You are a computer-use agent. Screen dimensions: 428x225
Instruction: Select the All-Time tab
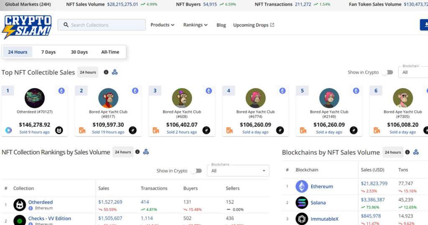(110, 52)
